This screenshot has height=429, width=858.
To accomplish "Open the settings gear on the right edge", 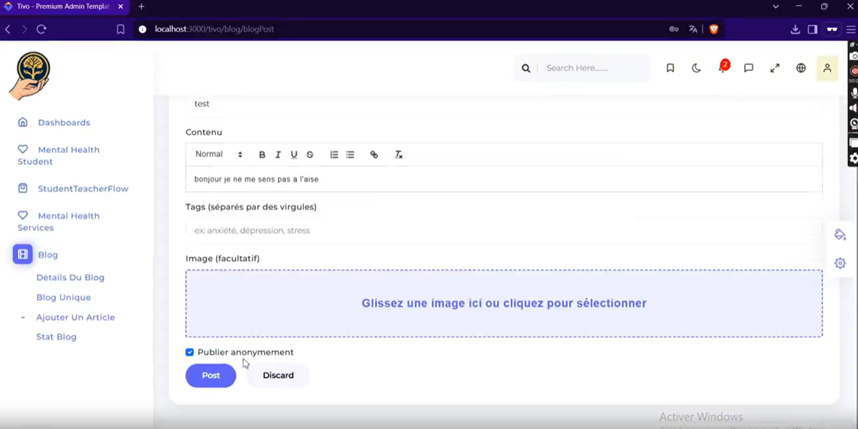I will pyautogui.click(x=840, y=263).
